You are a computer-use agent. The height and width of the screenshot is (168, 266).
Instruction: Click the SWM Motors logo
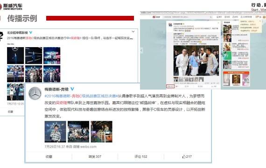(x=11, y=7)
